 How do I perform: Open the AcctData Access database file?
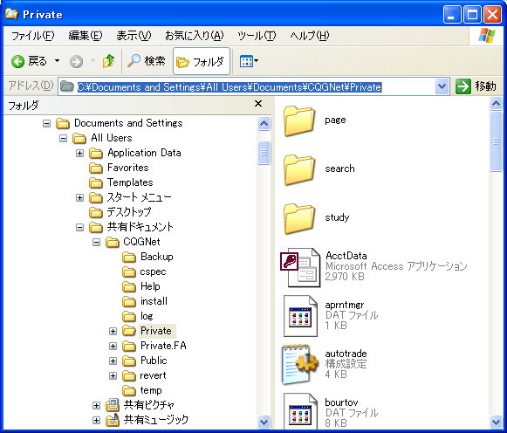[x=300, y=267]
